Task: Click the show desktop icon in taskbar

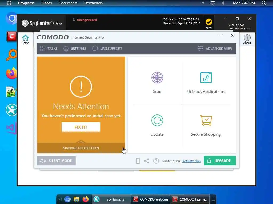Action: click(x=59, y=199)
